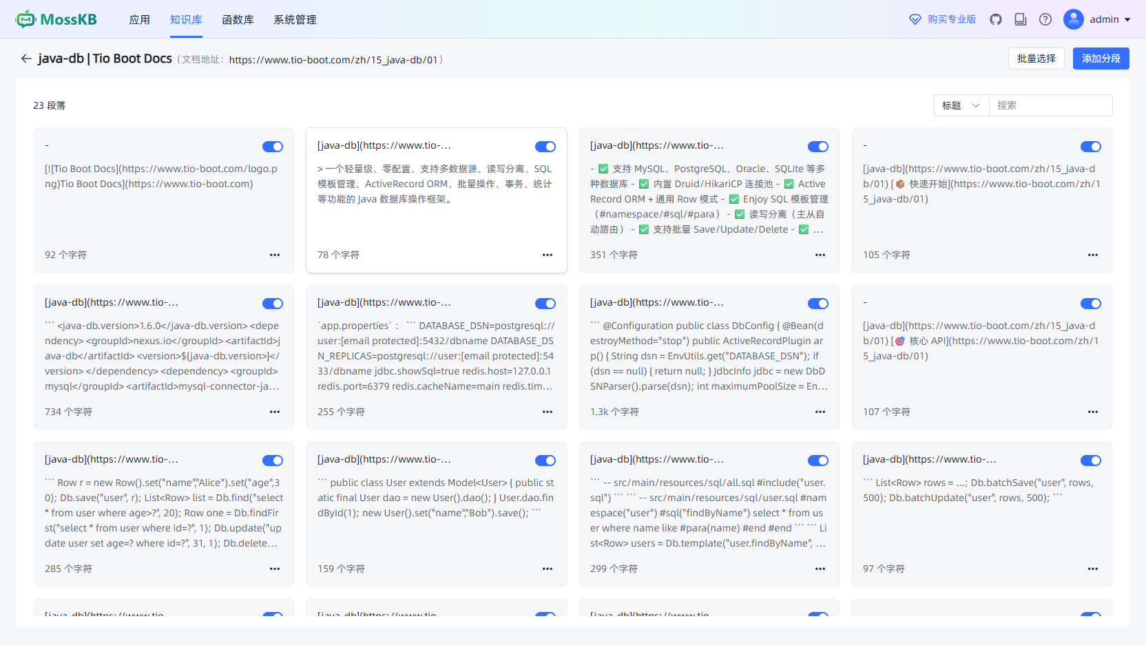The height and width of the screenshot is (645, 1146).
Task: Open more options on the 105 个字符 card
Action: pyautogui.click(x=1093, y=255)
